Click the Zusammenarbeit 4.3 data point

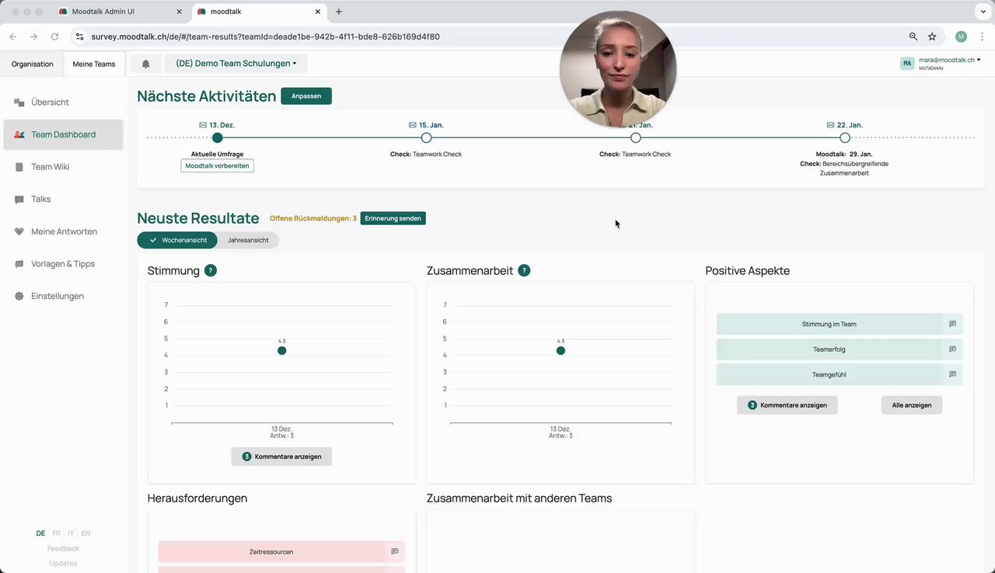coord(560,351)
